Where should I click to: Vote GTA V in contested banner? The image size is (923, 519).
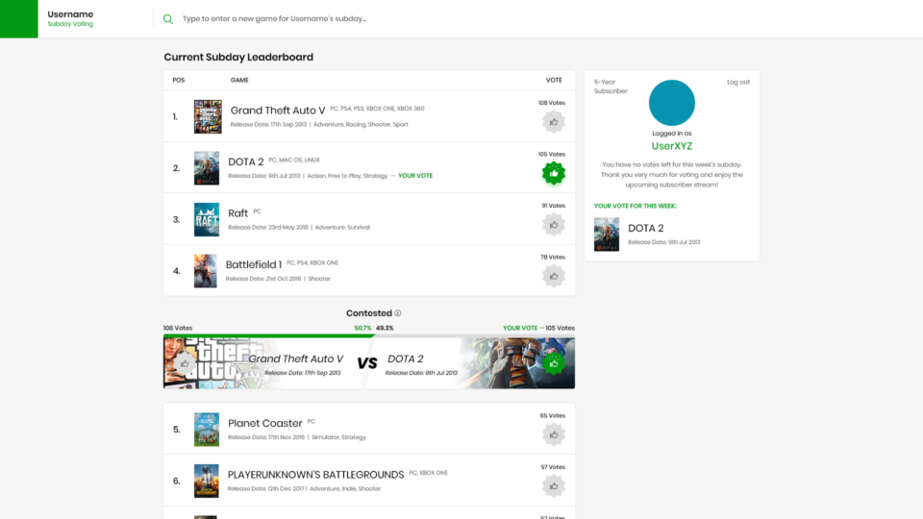coord(185,363)
